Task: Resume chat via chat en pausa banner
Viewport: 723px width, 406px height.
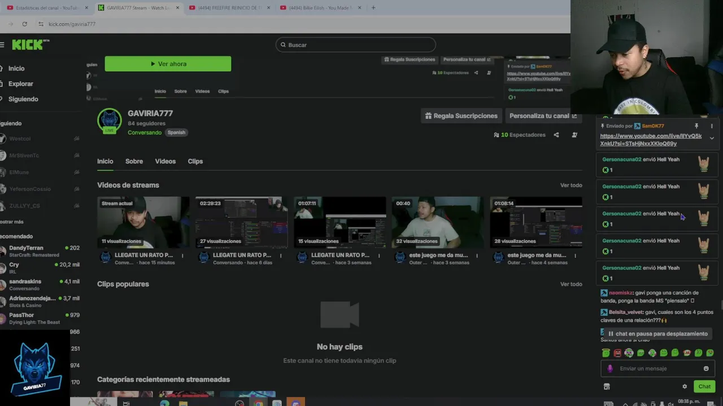Action: pyautogui.click(x=657, y=334)
